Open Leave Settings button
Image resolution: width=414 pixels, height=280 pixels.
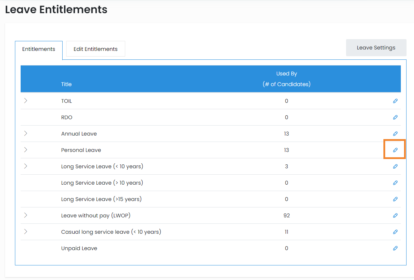[376, 48]
